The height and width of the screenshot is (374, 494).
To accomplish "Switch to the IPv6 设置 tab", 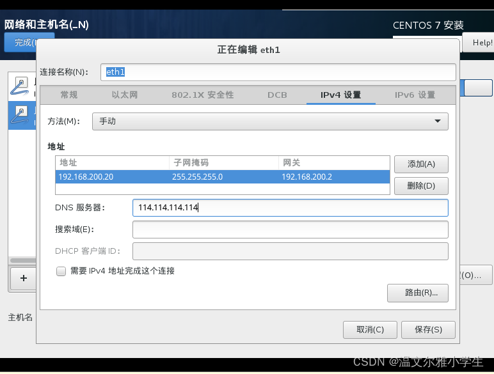I will click(415, 95).
